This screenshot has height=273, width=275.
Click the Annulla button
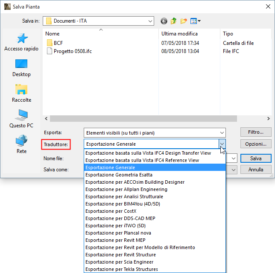[256, 170]
